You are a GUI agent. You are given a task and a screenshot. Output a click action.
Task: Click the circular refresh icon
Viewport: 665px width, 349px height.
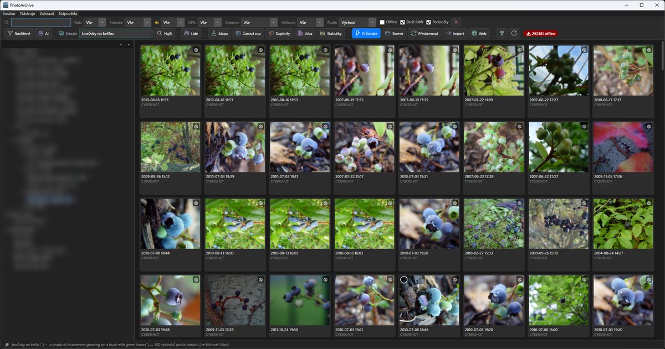pyautogui.click(x=514, y=33)
